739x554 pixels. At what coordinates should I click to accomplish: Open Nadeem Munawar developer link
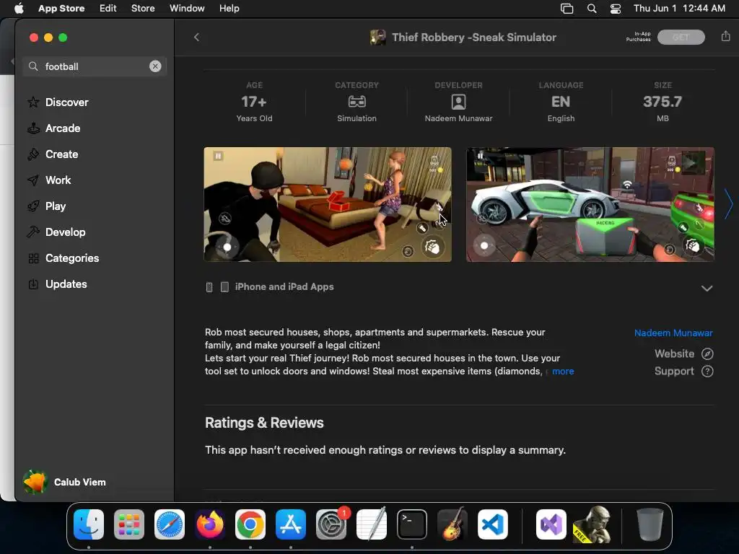673,333
